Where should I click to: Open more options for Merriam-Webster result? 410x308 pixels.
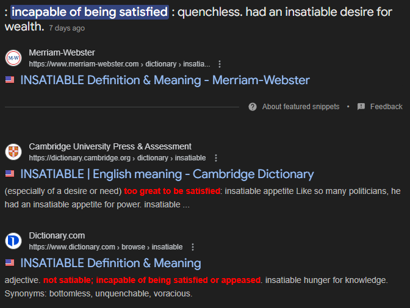pos(220,64)
